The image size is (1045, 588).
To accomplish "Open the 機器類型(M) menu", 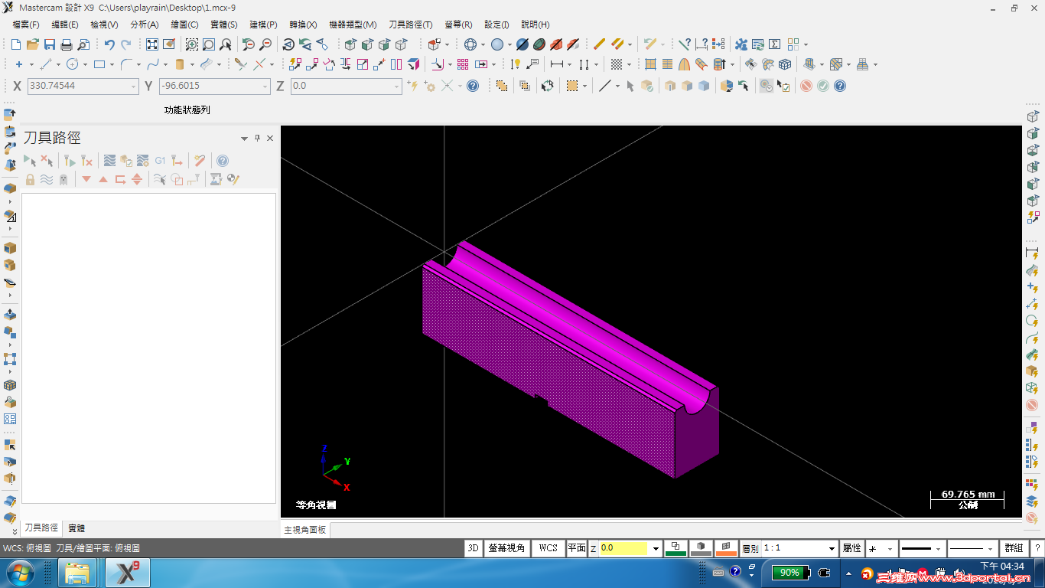I will [x=353, y=24].
